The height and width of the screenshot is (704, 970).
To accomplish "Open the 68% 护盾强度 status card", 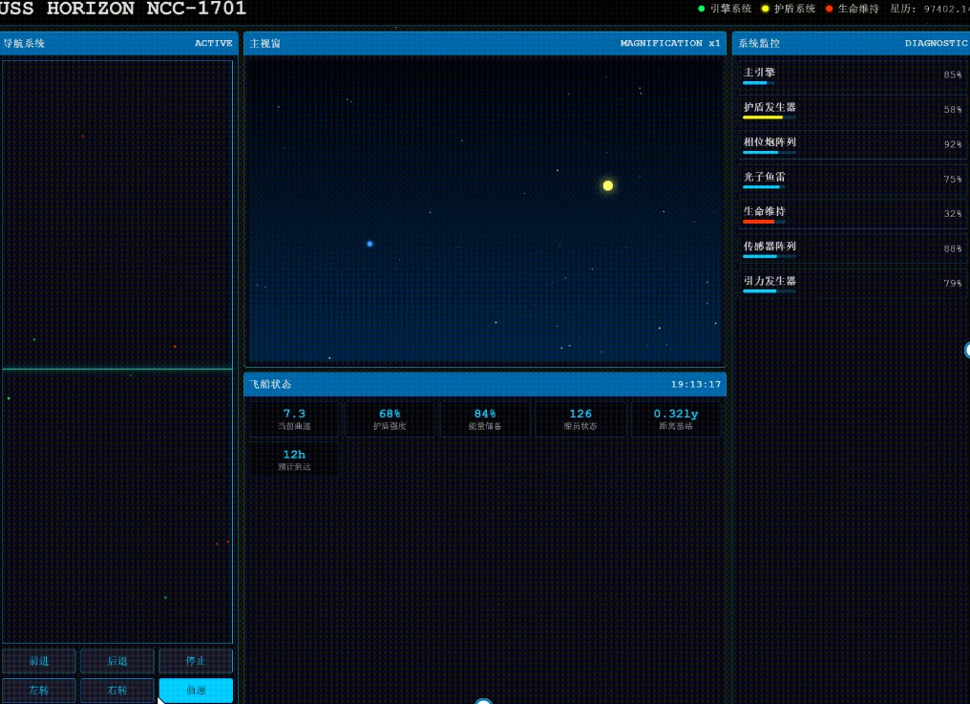I will [390, 419].
